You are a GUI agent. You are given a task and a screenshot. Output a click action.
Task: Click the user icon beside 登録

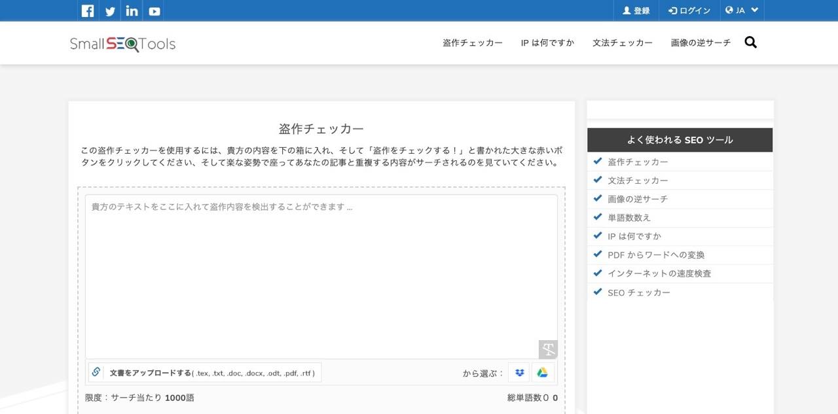click(627, 10)
